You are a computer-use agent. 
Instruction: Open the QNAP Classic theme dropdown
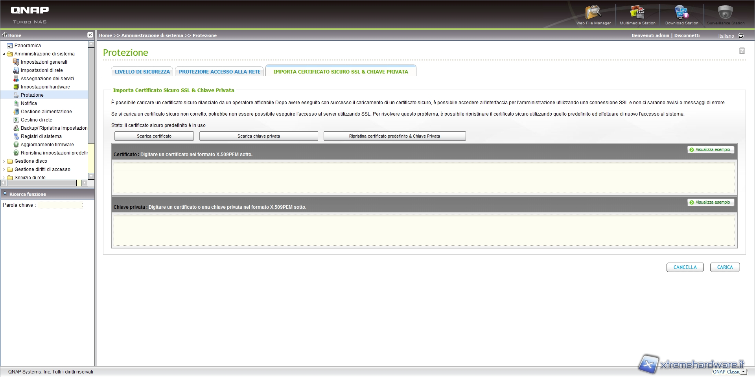[x=743, y=371]
